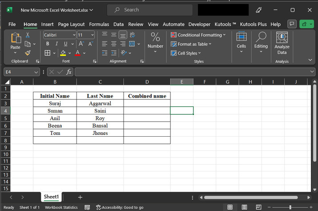The image size is (318, 211).
Task: Click the Insert Function fx icon
Action: point(69,72)
